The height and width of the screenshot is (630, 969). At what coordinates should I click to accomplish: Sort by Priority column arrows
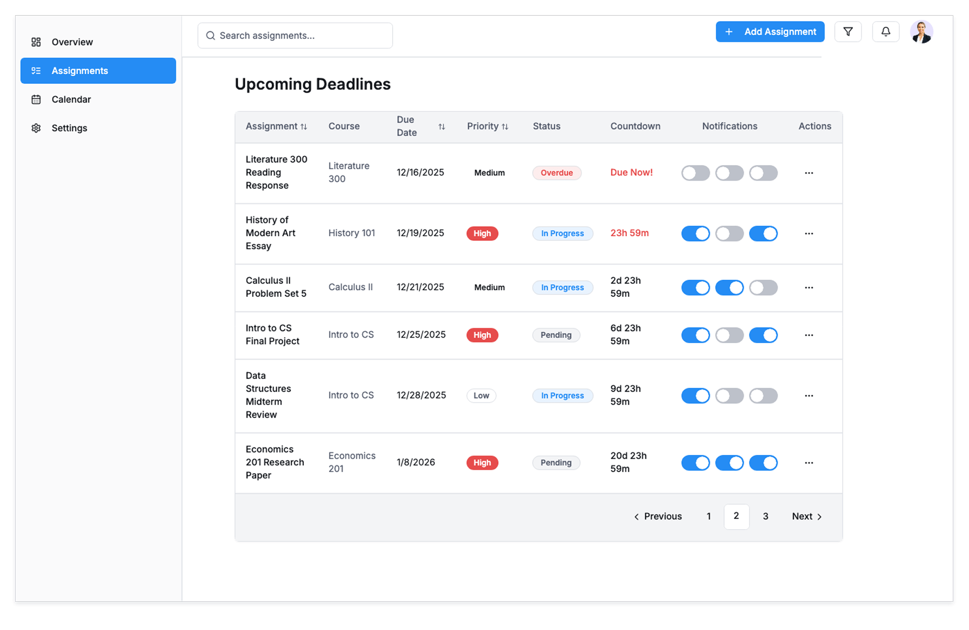coord(505,127)
